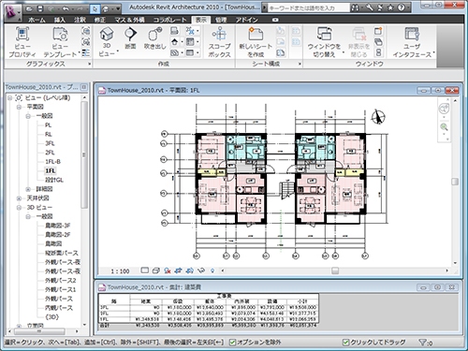Click the ビュー テンプレート icon
Screen dimensions: 468x351
point(60,34)
